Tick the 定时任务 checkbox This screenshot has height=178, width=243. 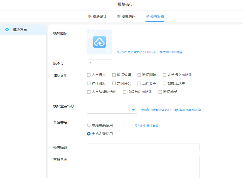(114, 83)
